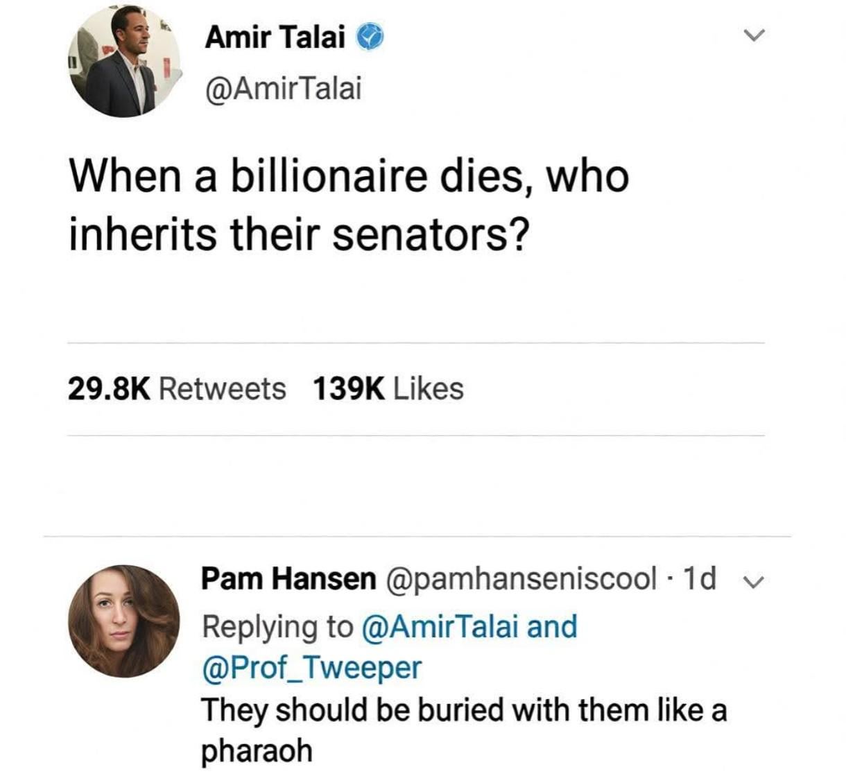
Task: Click the 'Replying to' label
Action: click(277, 626)
